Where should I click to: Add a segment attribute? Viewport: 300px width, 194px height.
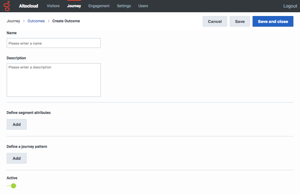point(17,124)
